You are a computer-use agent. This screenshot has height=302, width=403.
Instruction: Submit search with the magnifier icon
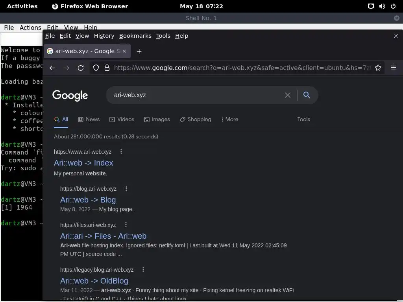click(307, 95)
